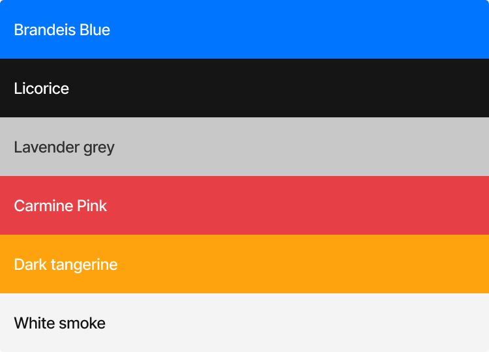Screen dimensions: 489x352
Task: Select the Dark tangerine swatch
Action: [244, 264]
